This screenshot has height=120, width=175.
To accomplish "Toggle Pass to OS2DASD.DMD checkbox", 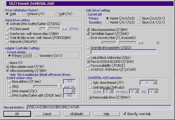I will 88,61.
